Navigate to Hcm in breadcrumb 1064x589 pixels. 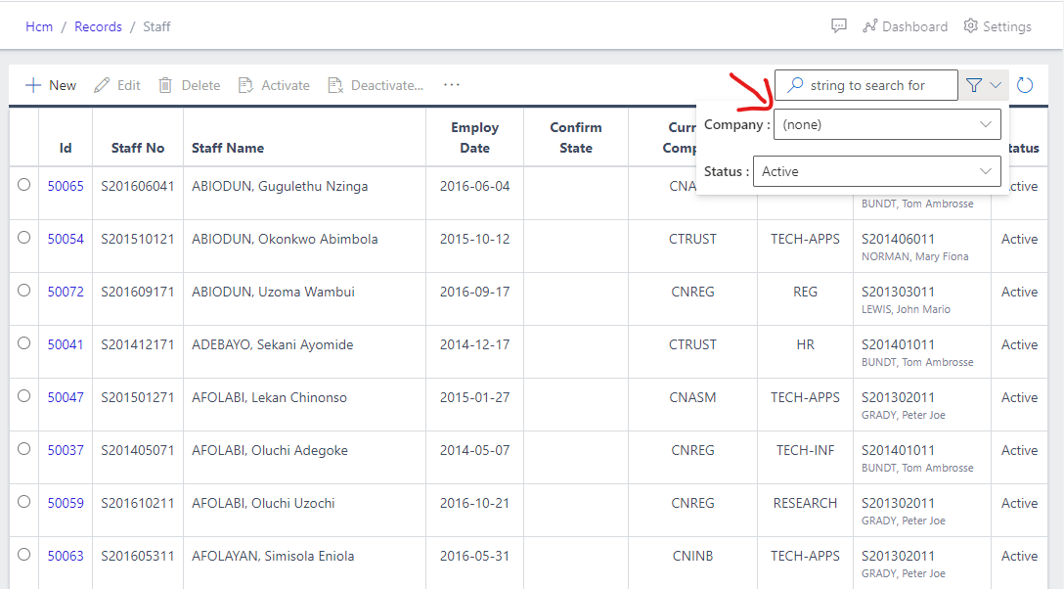pyautogui.click(x=39, y=26)
